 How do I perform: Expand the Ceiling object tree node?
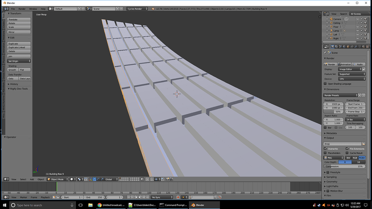(327, 23)
